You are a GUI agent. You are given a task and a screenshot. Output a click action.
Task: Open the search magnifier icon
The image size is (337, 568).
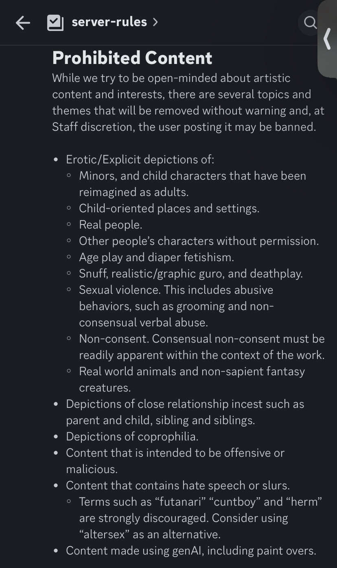(x=310, y=23)
